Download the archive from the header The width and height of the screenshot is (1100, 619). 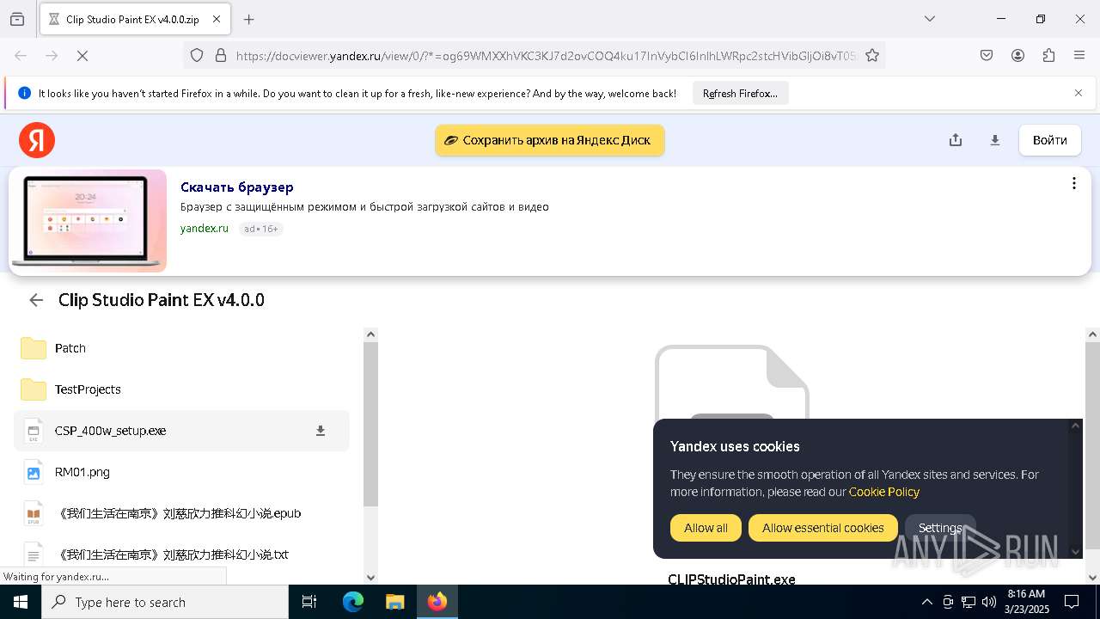point(995,140)
